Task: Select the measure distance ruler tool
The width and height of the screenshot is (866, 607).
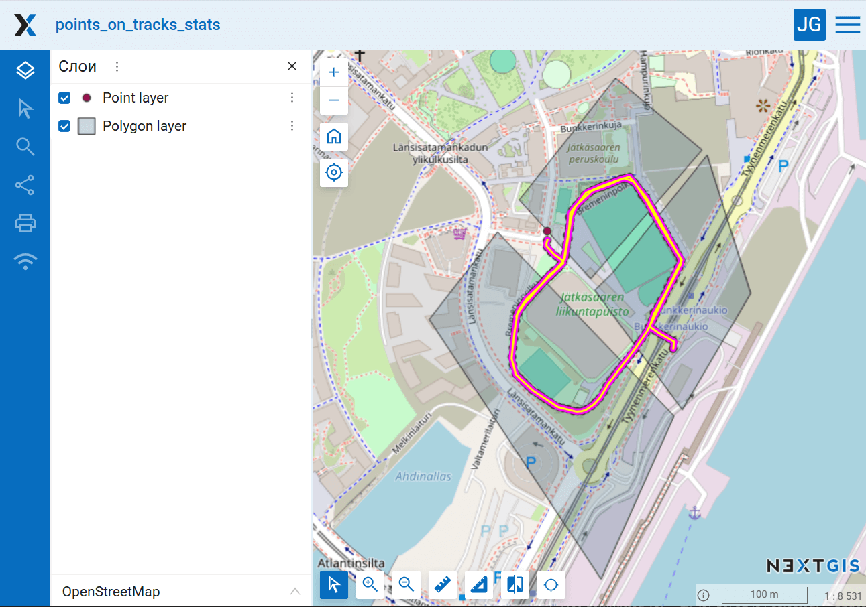Action: tap(442, 584)
